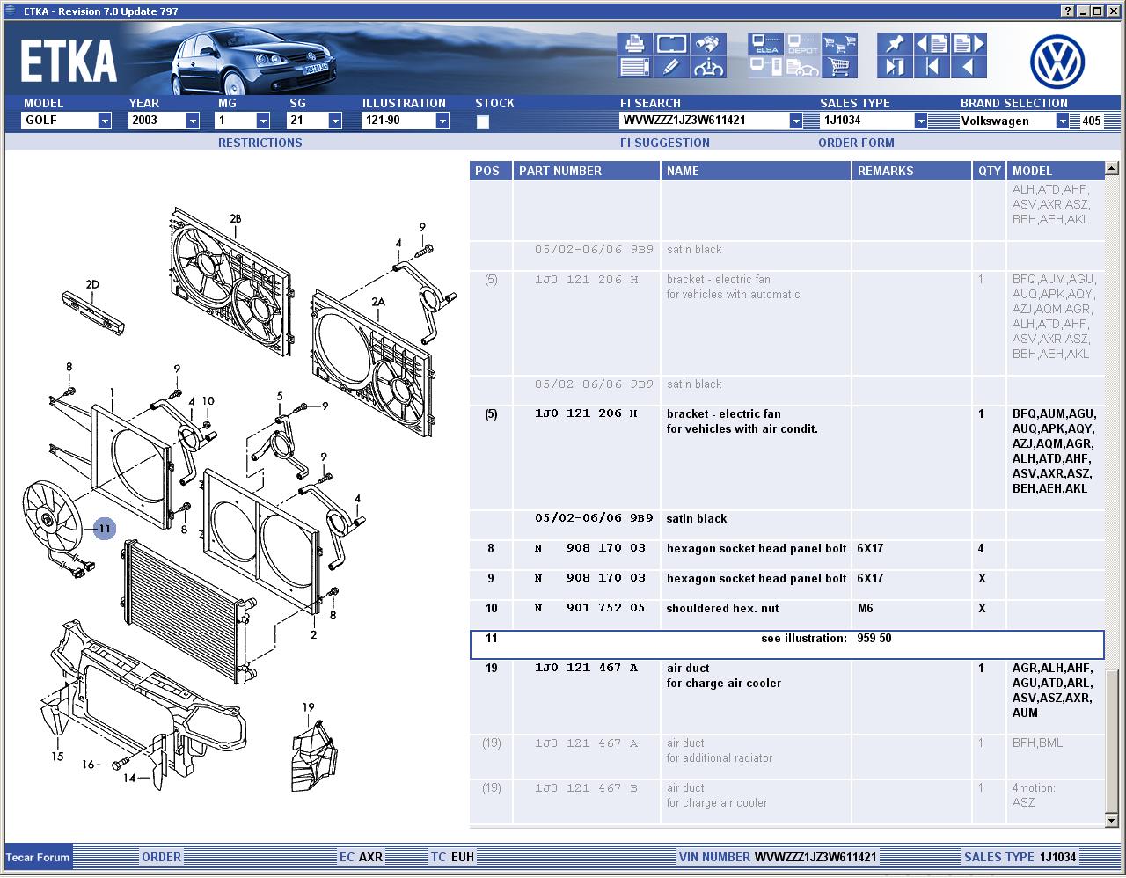
Task: Click the computer-to-server icon below ELSA
Action: click(x=765, y=67)
